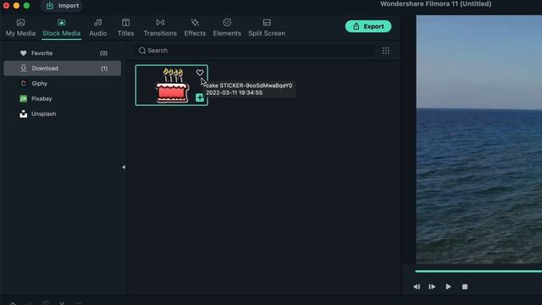Open the grid view options icon
The height and width of the screenshot is (305, 542).
click(x=386, y=51)
